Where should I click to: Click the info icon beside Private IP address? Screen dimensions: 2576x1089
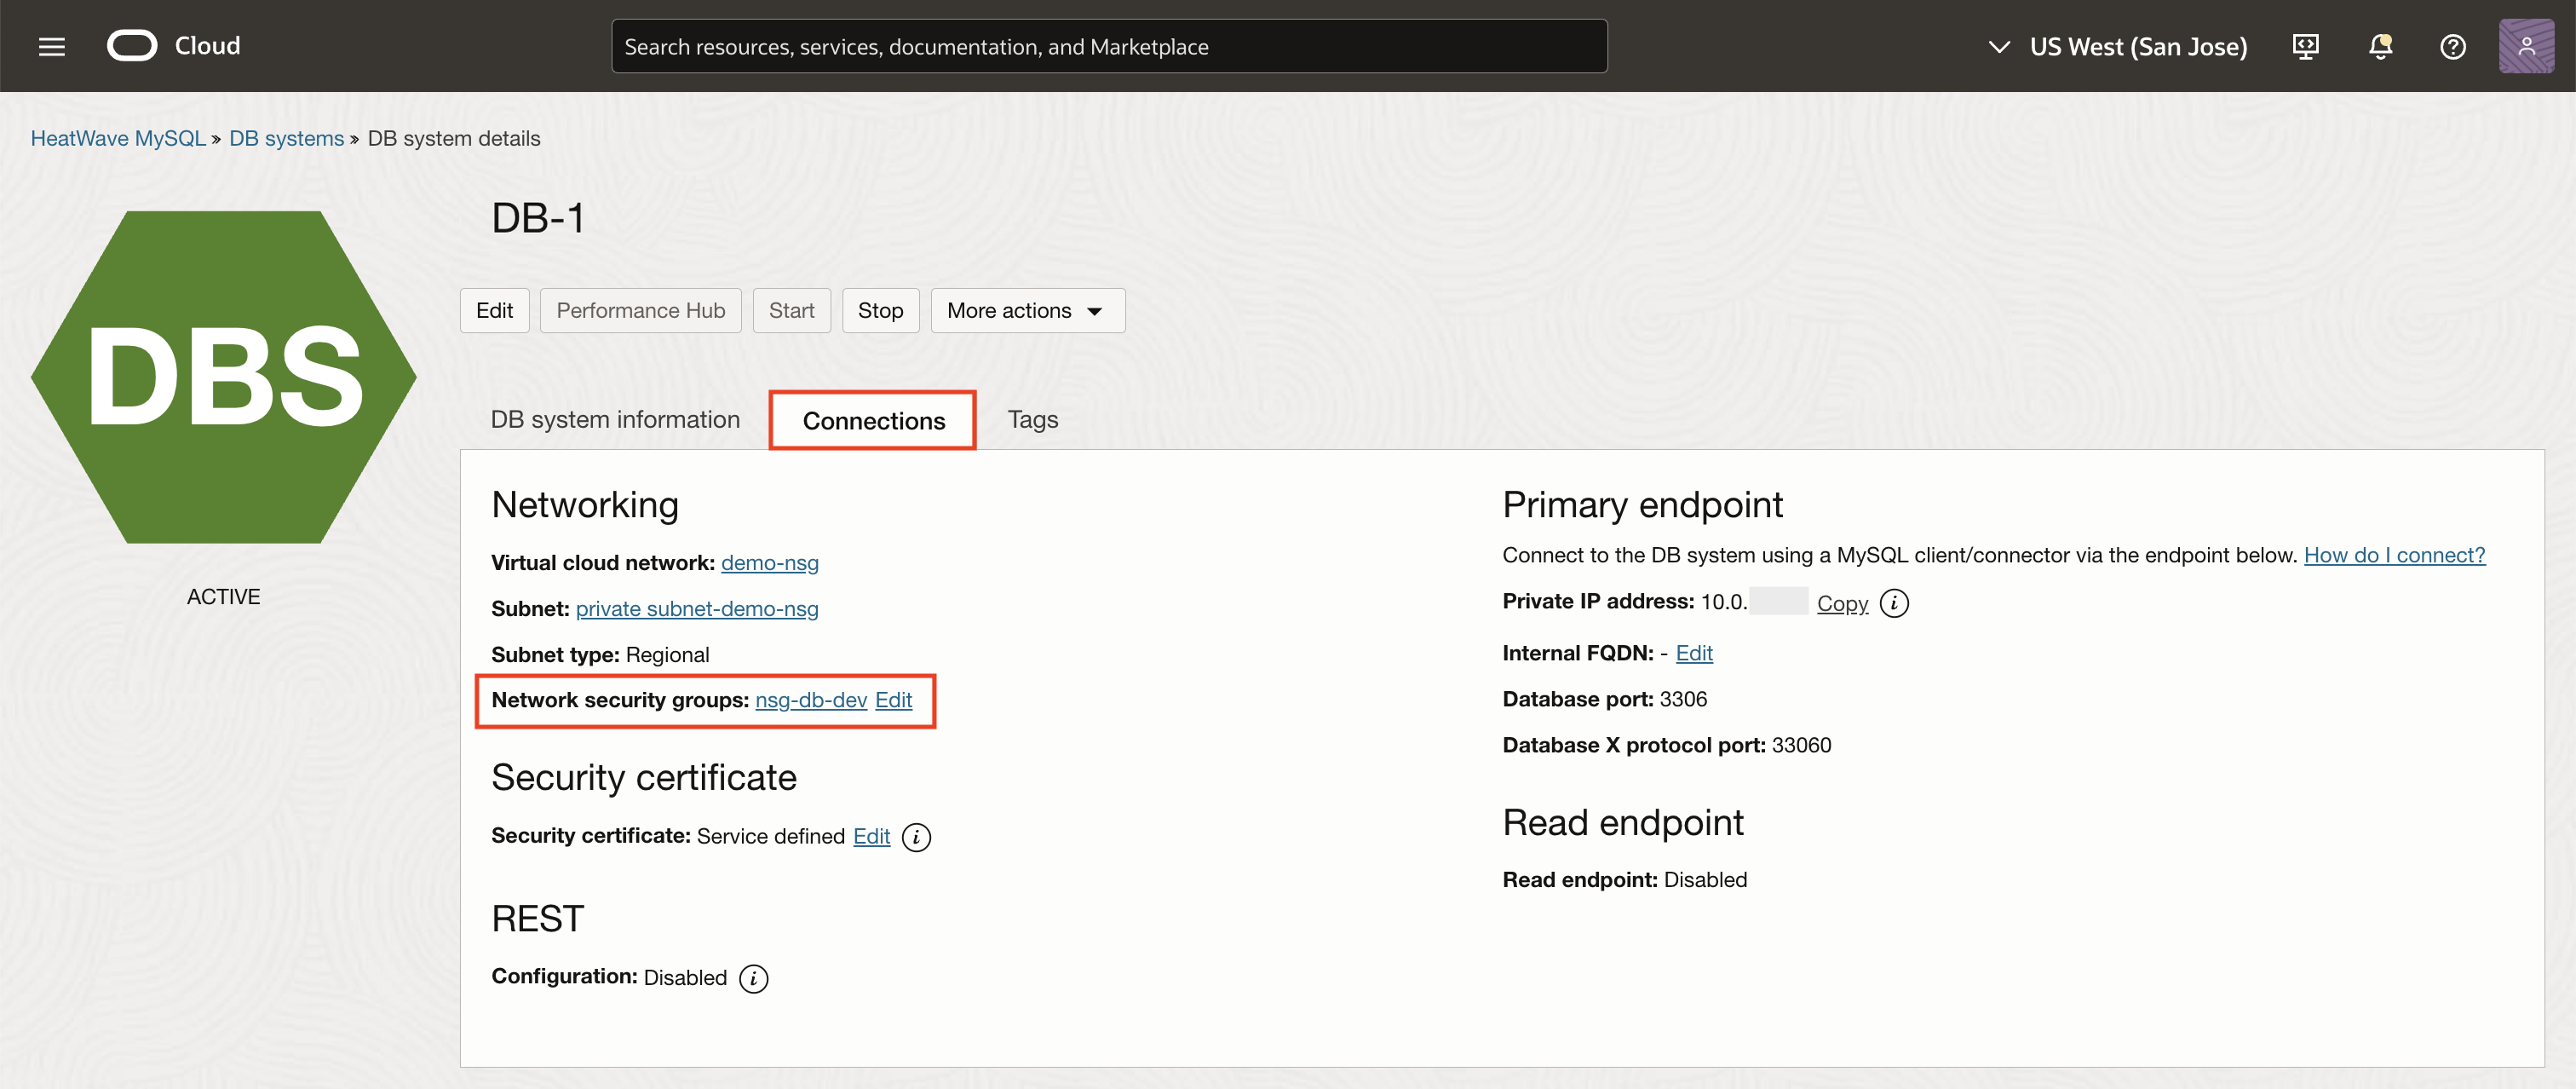1895,603
